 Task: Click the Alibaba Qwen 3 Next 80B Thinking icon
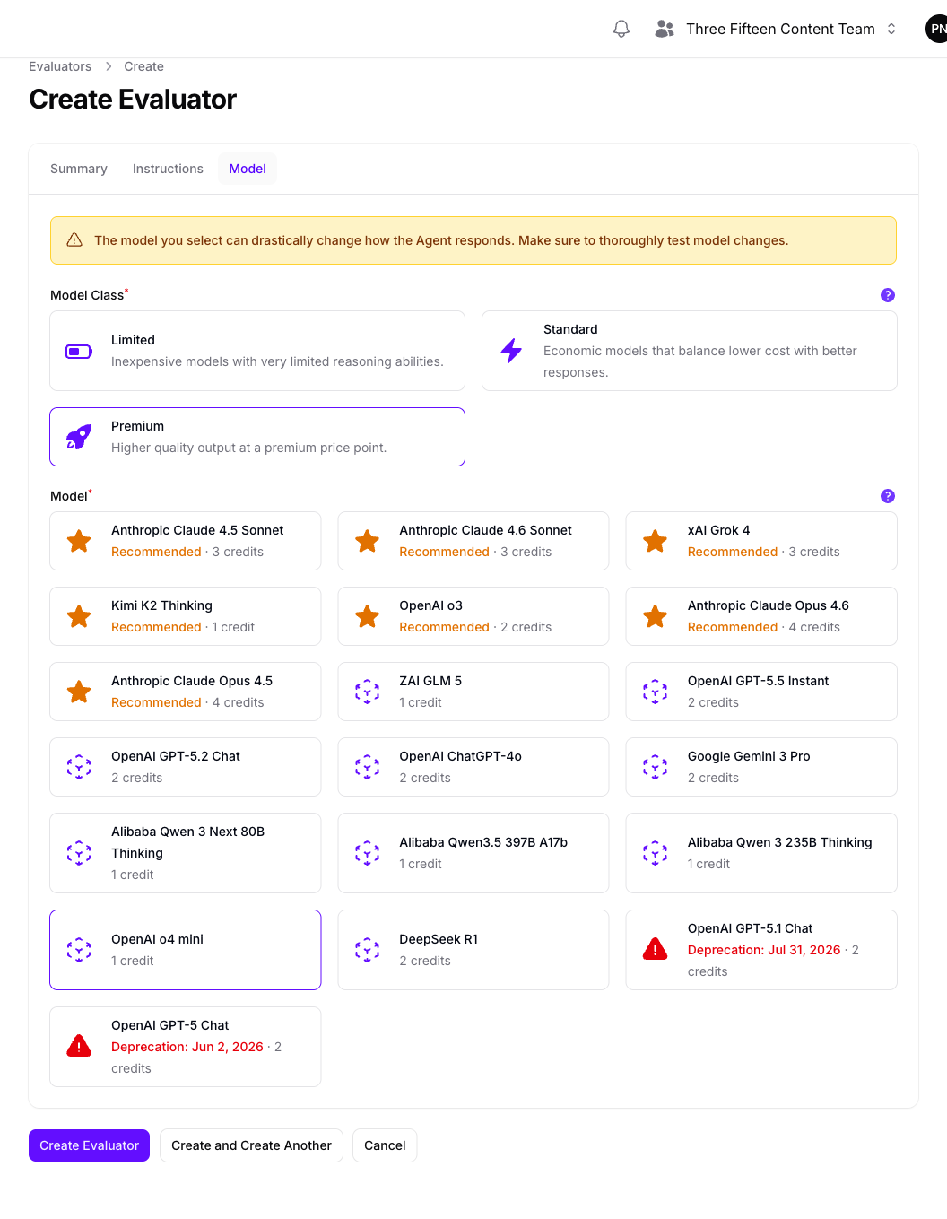[x=79, y=853]
